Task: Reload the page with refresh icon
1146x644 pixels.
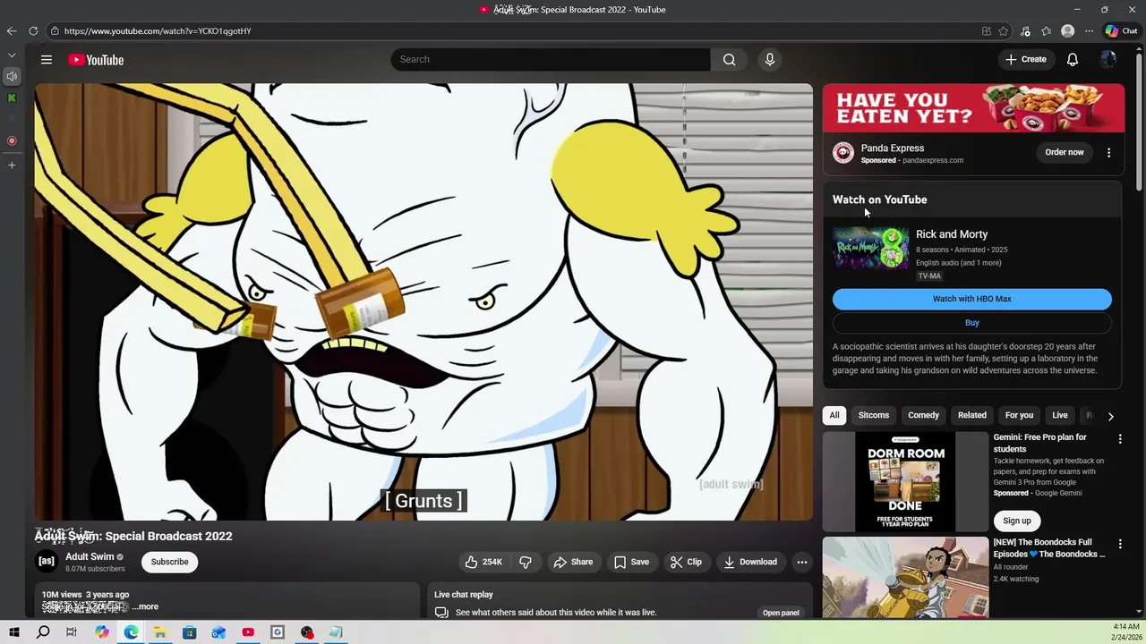Action: coord(33,31)
